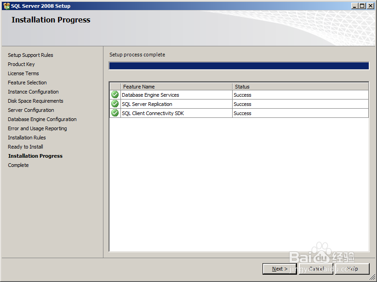Select the Error and Usage Reporting step
377x282 pixels.
click(x=38, y=128)
